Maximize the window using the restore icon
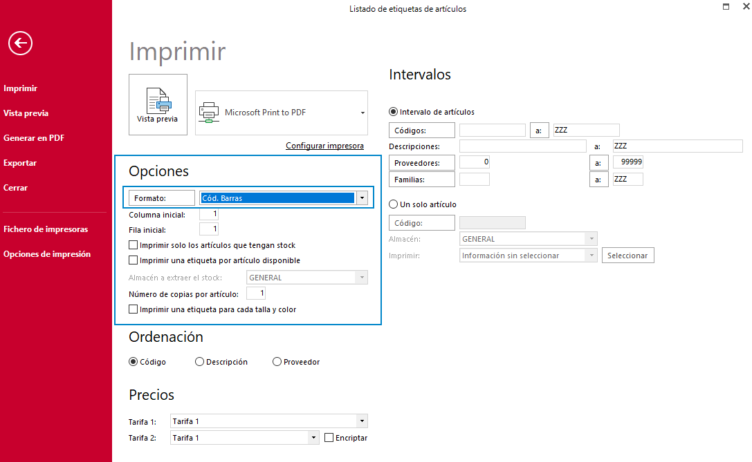This screenshot has height=462, width=752. tap(726, 6)
